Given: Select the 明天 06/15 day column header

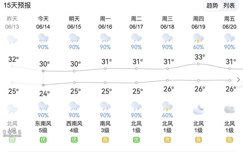Looking at the screenshot, I should point(74,23).
